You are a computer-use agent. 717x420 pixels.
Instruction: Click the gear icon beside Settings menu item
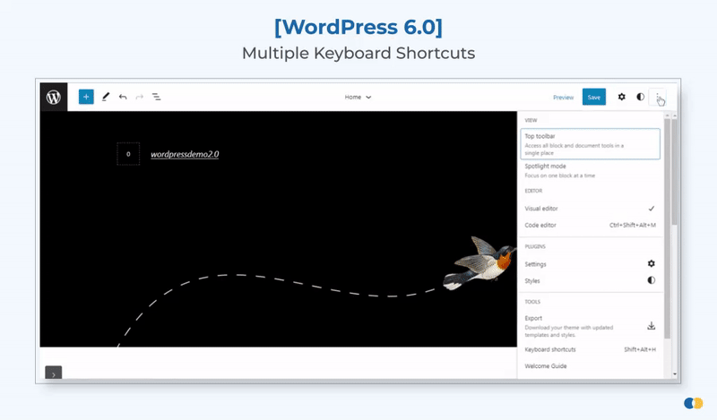[652, 263]
